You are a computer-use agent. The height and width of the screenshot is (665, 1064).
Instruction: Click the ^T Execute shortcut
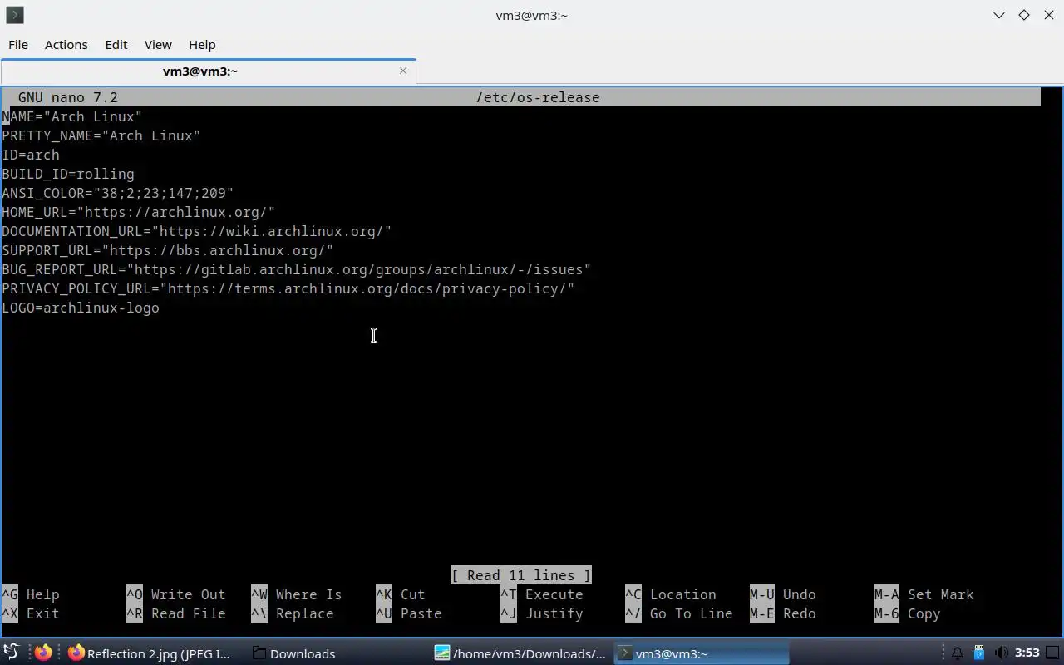tap(542, 594)
